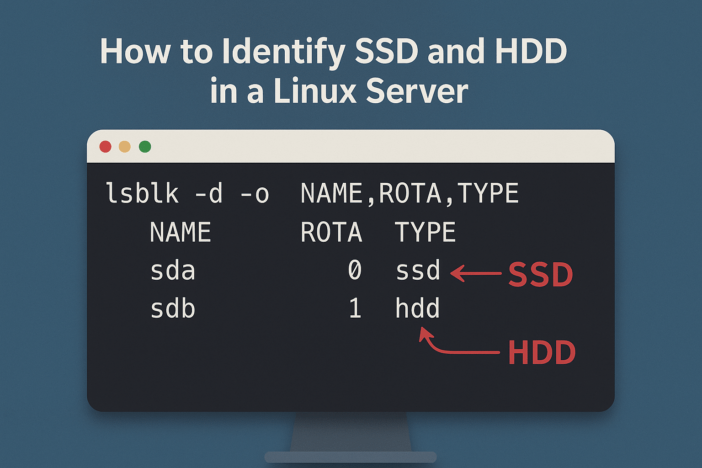The height and width of the screenshot is (468, 702).
Task: Click the red SSD label
Action: tap(542, 275)
